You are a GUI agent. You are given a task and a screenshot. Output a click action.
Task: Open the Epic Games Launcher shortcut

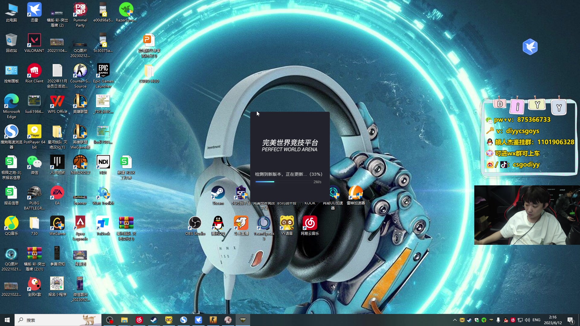(103, 76)
